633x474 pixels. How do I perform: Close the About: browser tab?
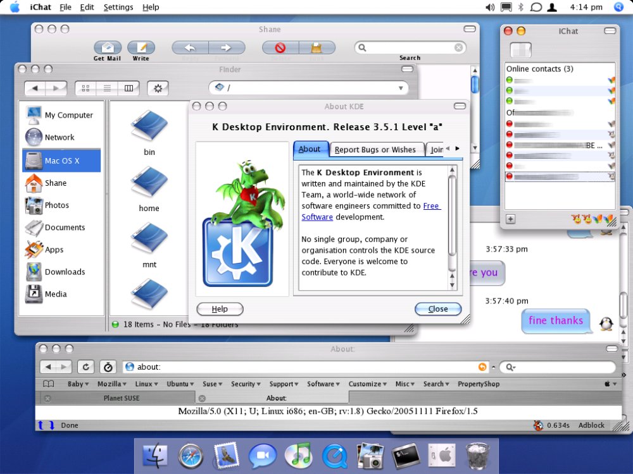click(203, 398)
